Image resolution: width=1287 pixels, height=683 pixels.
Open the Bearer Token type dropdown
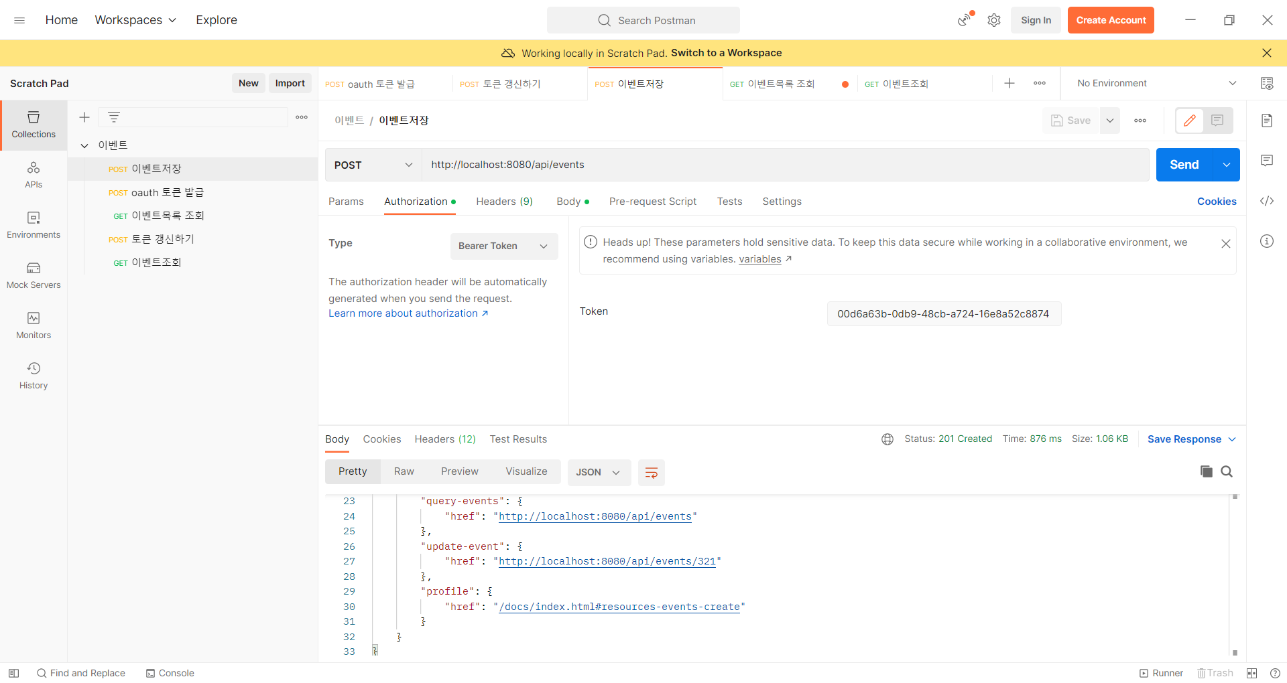click(x=504, y=246)
